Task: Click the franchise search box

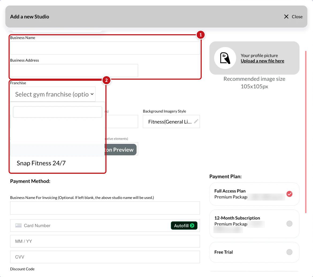Action: tap(58, 112)
